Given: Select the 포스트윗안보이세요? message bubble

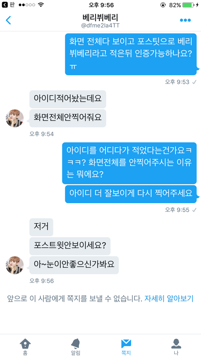Looking at the screenshot, I should pos(70,246).
